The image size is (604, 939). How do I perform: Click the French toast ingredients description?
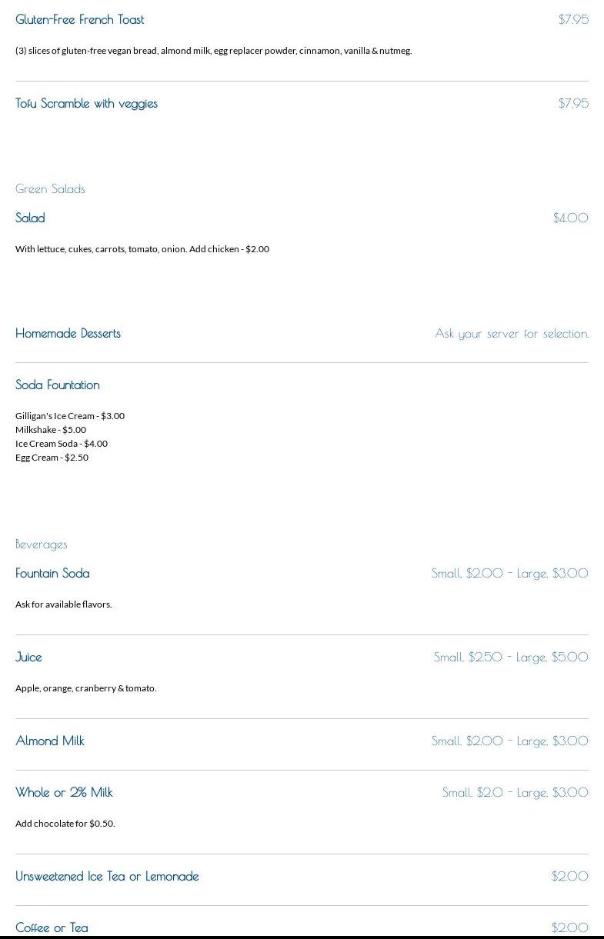[x=214, y=51]
